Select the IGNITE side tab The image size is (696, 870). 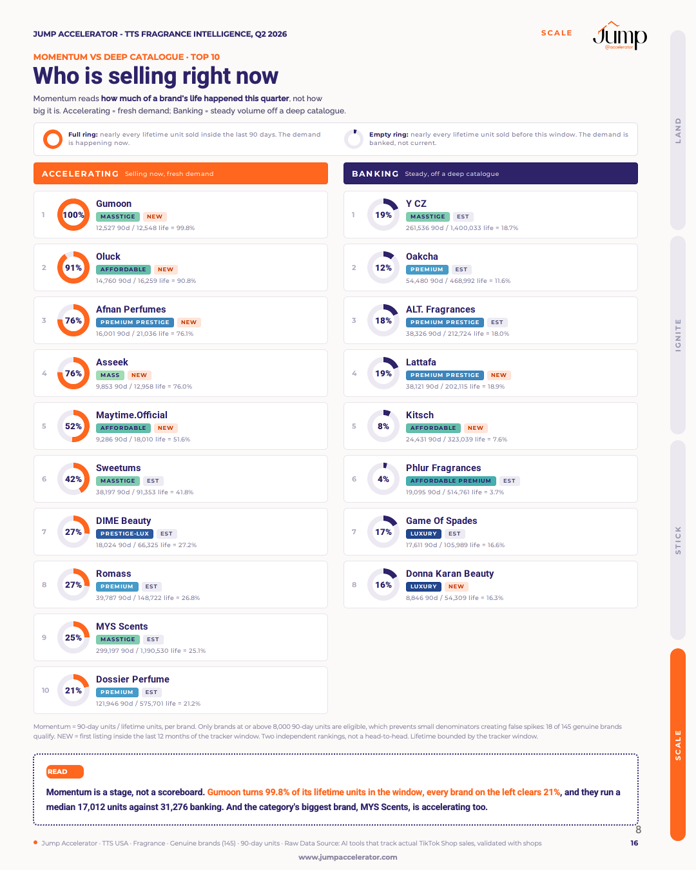(678, 335)
